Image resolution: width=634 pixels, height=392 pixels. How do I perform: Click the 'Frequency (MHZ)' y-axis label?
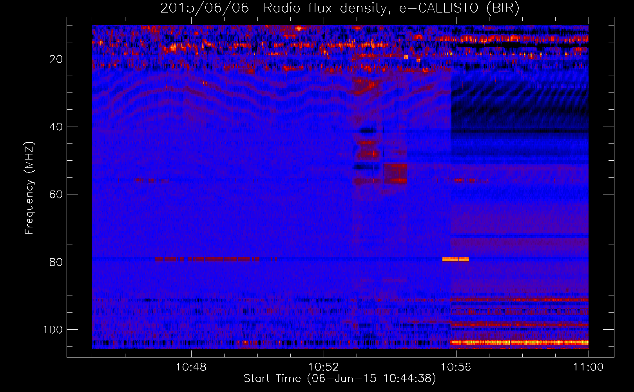point(29,188)
